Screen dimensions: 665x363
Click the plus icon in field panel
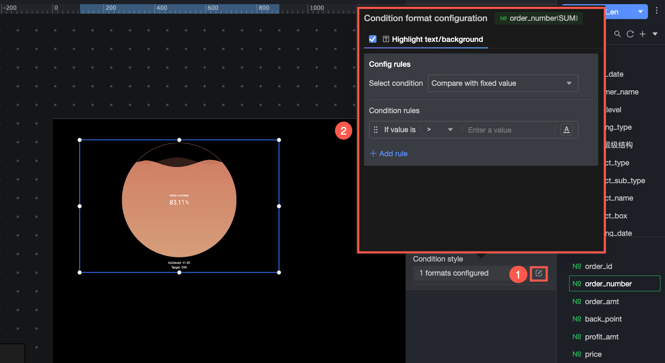(643, 34)
